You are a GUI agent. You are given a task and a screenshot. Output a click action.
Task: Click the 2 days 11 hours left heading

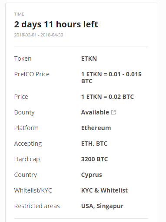(x=56, y=24)
